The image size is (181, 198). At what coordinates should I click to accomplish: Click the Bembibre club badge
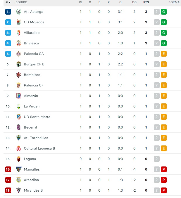[x=19, y=75]
